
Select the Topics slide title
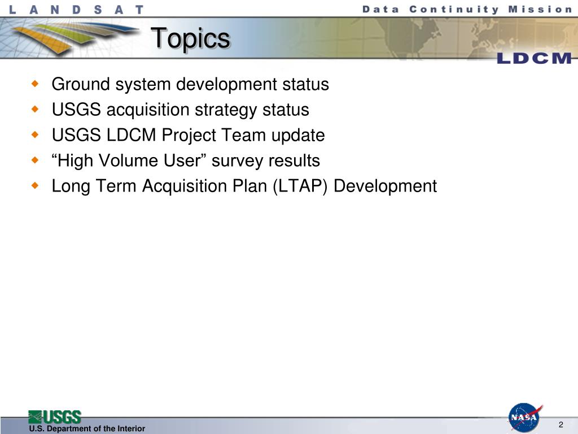tap(190, 39)
